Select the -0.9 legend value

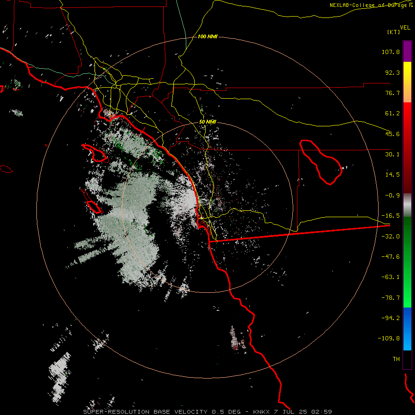pos(392,196)
